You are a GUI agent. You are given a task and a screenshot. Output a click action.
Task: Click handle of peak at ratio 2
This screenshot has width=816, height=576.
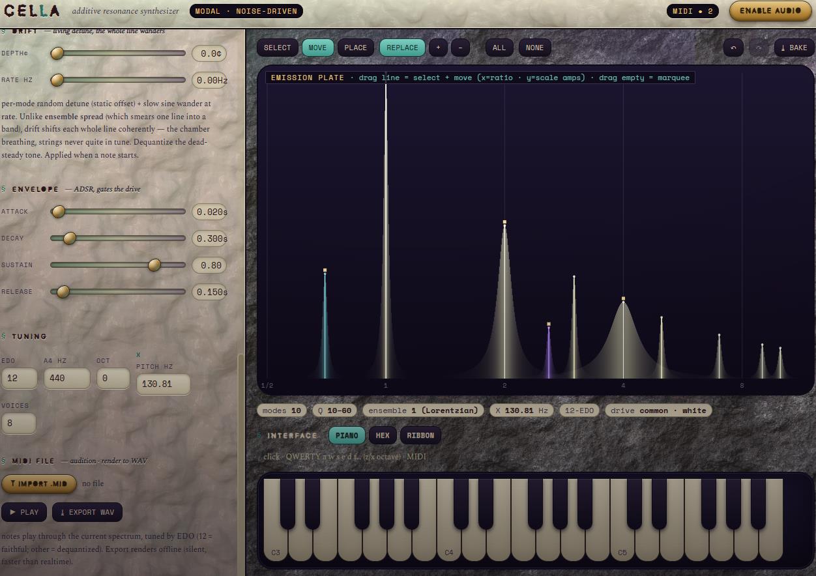click(x=504, y=222)
